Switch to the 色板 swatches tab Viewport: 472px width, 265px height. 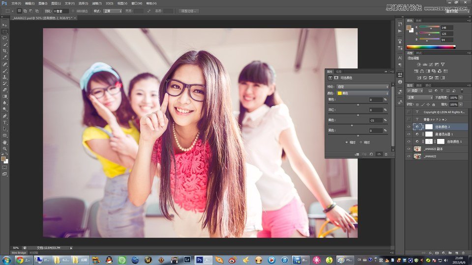(419, 21)
